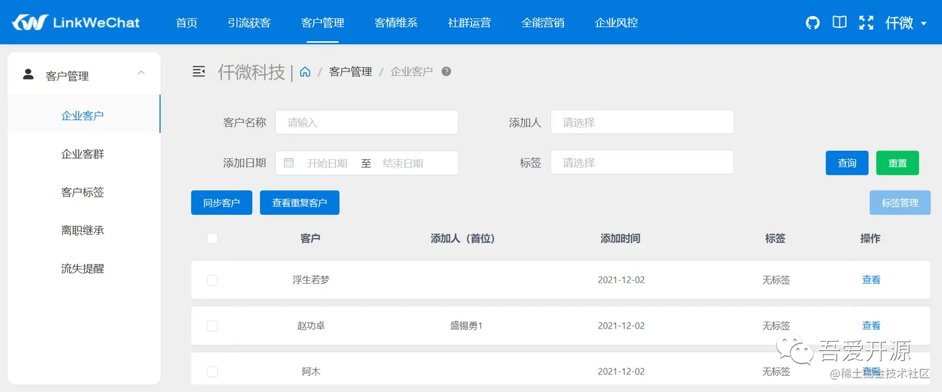The height and width of the screenshot is (392, 942).
Task: Tick the checkbox beside 赵功卓
Action: tap(212, 325)
